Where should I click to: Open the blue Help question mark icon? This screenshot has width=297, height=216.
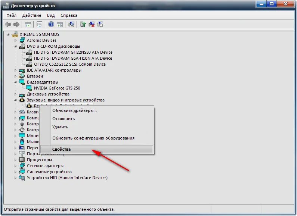click(51, 24)
